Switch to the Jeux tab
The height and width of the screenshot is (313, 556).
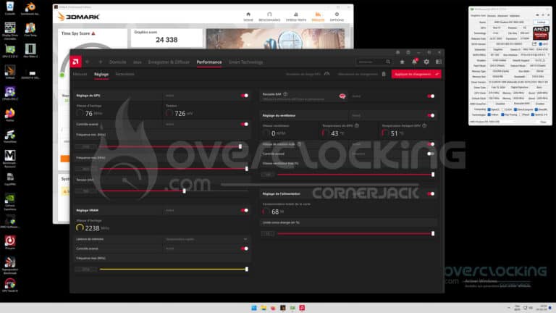click(138, 62)
